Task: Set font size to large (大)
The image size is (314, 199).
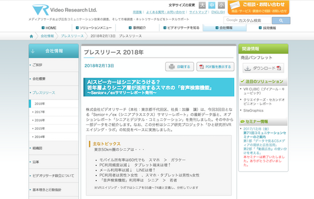Action: 202,5
